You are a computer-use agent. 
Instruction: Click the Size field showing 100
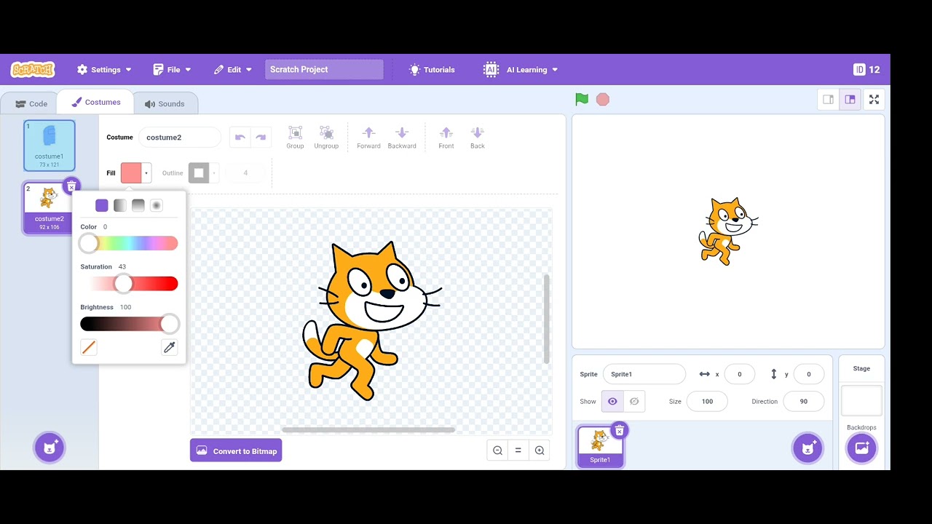[x=707, y=402]
